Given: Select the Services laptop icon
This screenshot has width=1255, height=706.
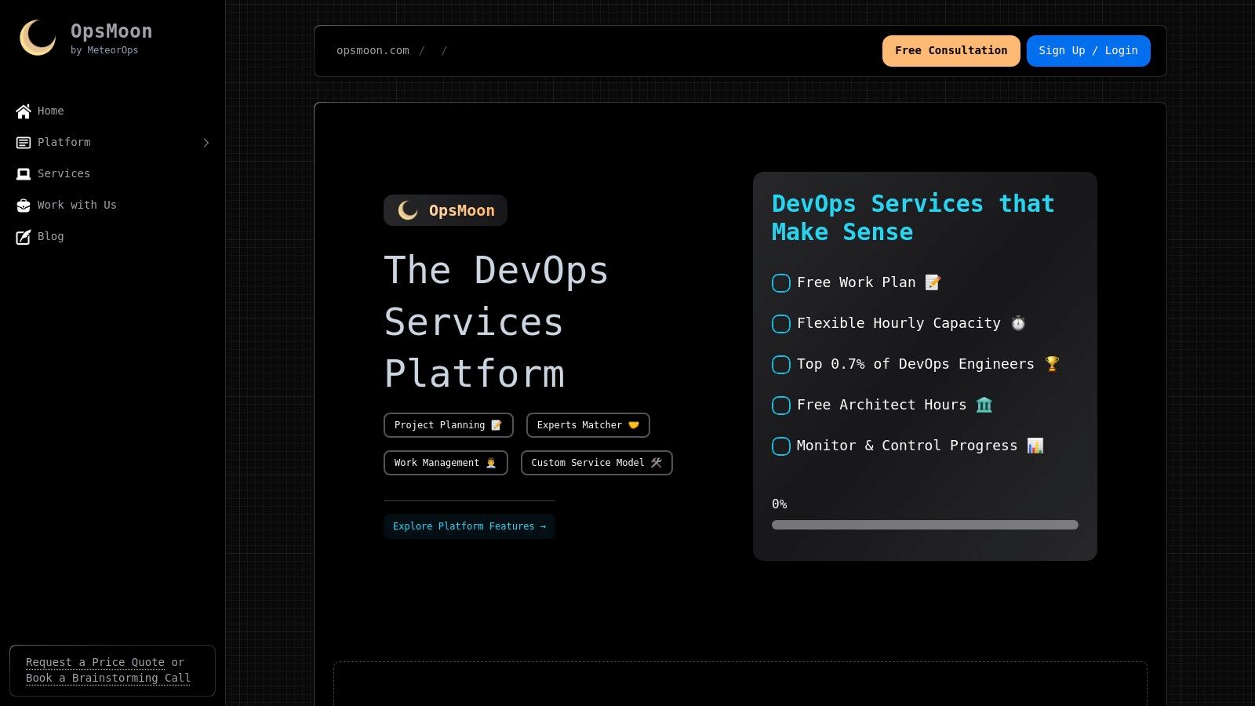Looking at the screenshot, I should pos(24,174).
